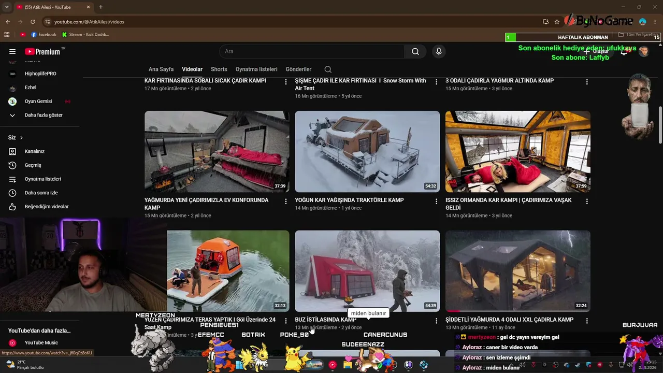Select the Videolar tab
This screenshot has height=373, width=663.
tap(192, 69)
